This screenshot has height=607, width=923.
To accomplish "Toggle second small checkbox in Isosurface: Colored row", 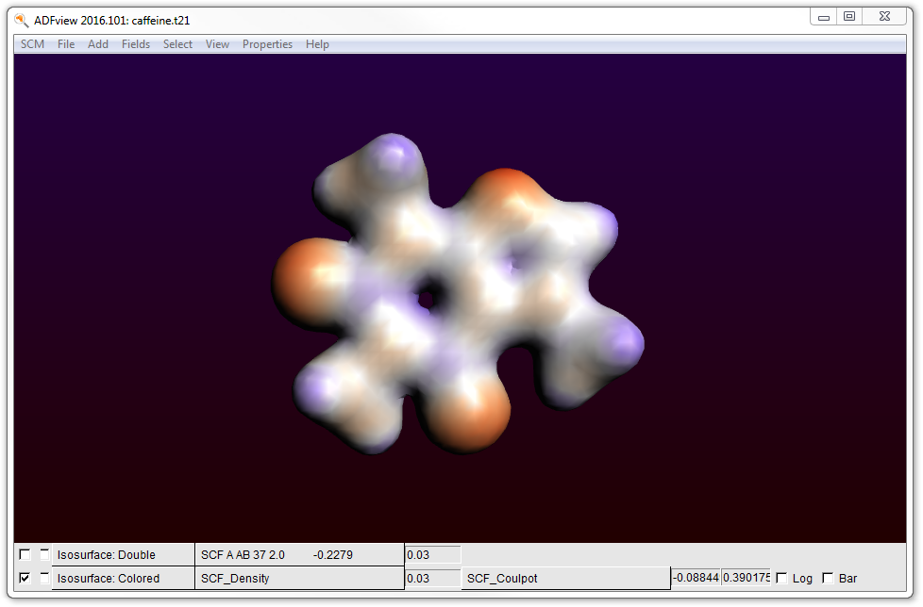I will pyautogui.click(x=44, y=578).
